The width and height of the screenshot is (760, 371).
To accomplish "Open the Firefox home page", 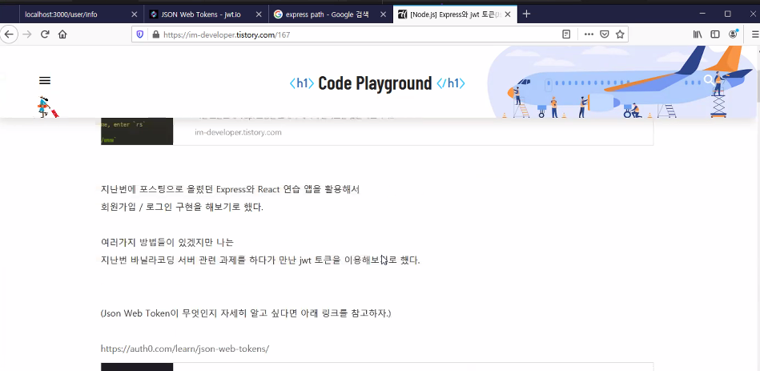I will [x=62, y=34].
